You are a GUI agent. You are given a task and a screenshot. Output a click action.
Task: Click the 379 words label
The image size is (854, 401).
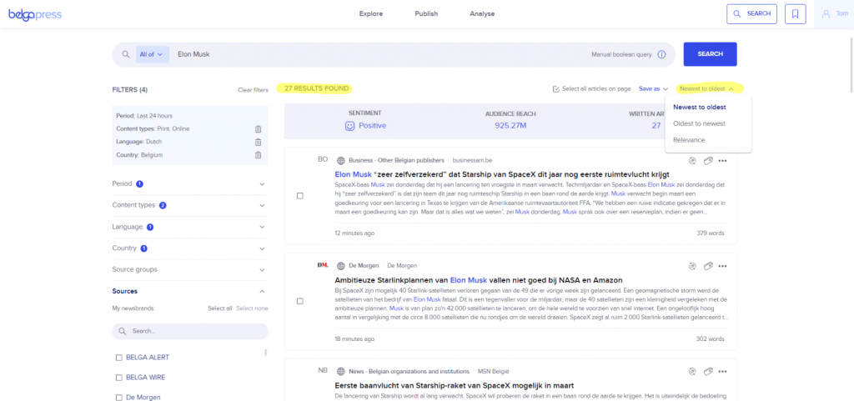[711, 233]
